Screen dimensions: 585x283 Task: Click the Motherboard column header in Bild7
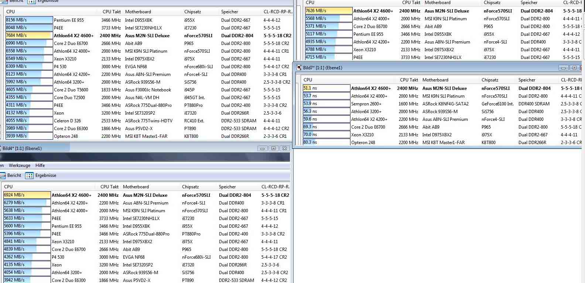point(435,80)
